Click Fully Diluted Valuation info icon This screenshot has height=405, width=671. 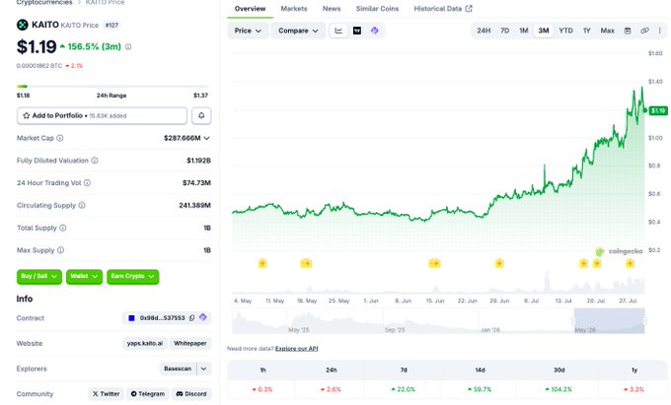tap(95, 161)
